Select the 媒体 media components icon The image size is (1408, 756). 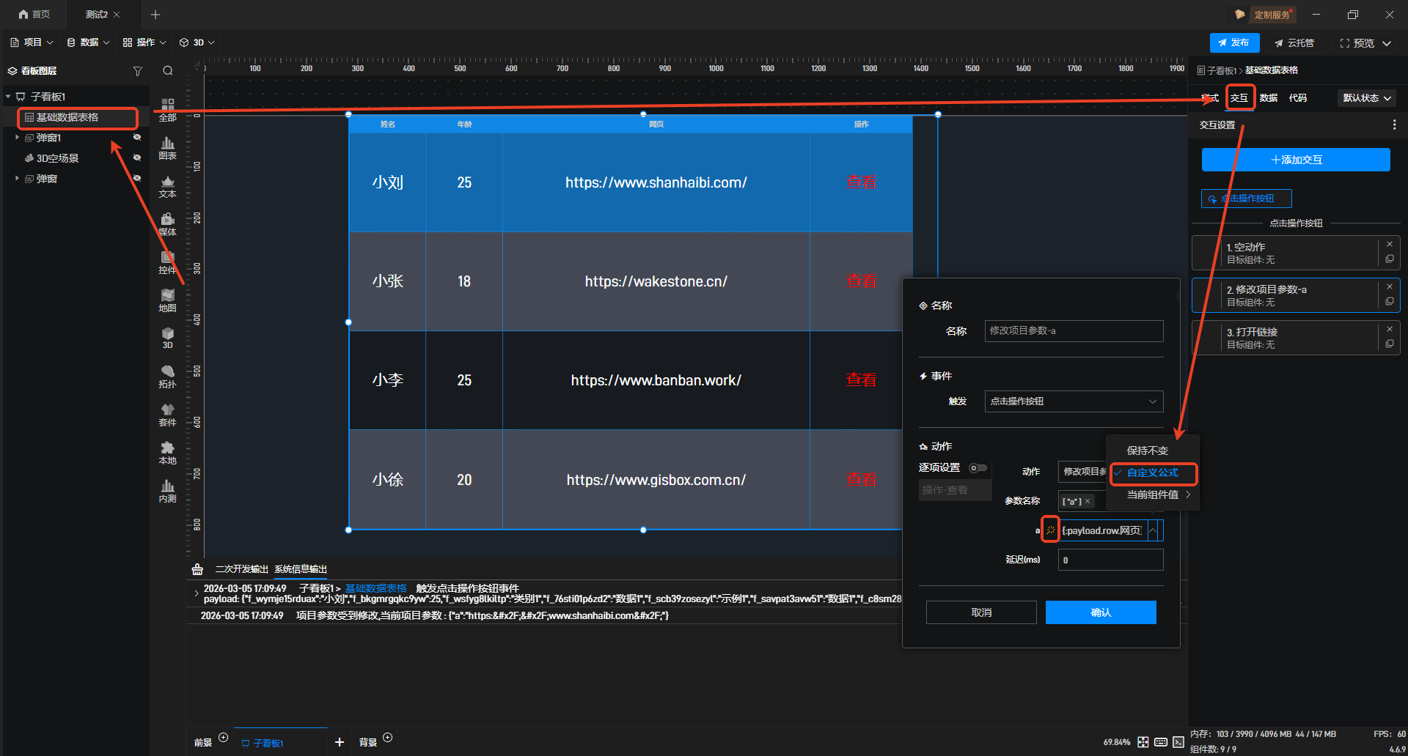[x=167, y=224]
